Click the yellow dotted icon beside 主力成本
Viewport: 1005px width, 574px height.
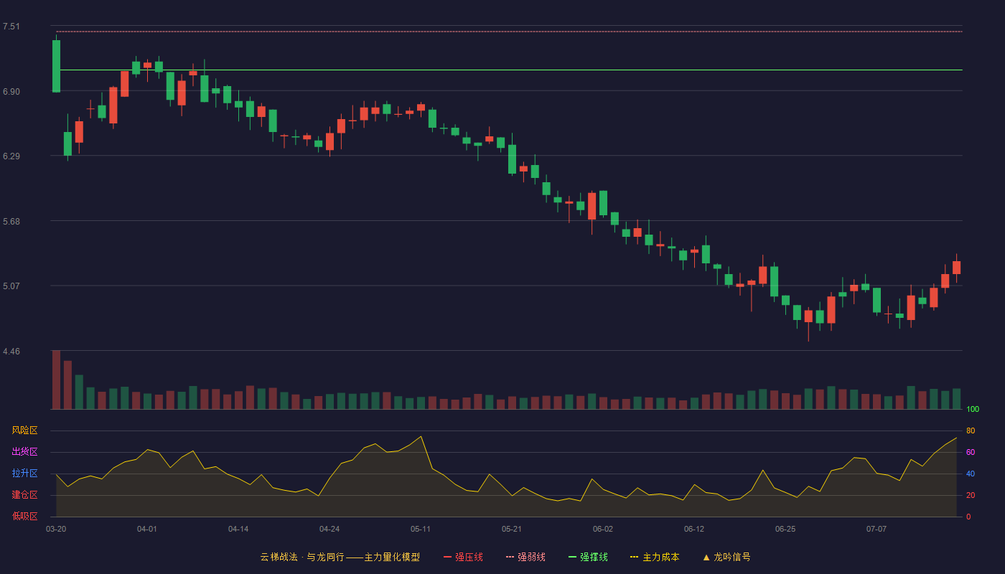pos(634,557)
